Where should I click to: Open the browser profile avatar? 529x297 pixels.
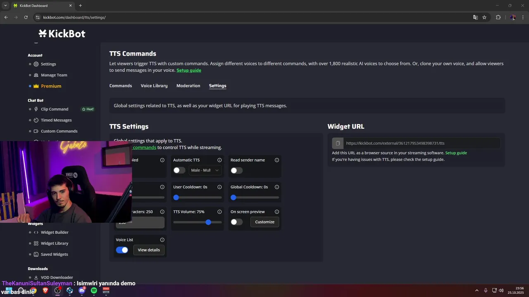(513, 17)
